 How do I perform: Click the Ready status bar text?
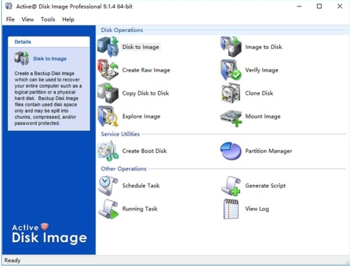12,260
